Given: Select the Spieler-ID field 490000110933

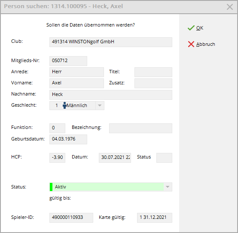Looking at the screenshot, I should [71, 218].
